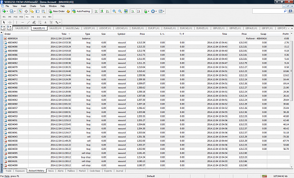Toggle the Navigator star-folder icon
294x178 pixels.
[32, 11]
